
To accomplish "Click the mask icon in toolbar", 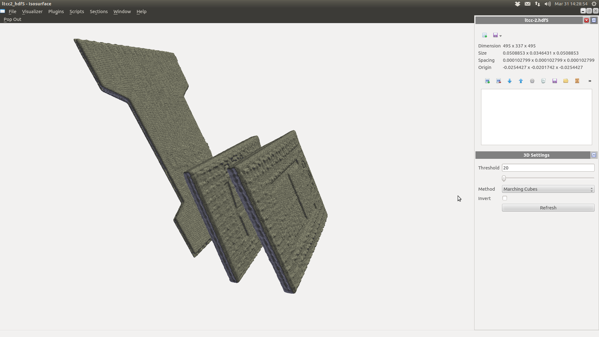I will click(x=543, y=81).
